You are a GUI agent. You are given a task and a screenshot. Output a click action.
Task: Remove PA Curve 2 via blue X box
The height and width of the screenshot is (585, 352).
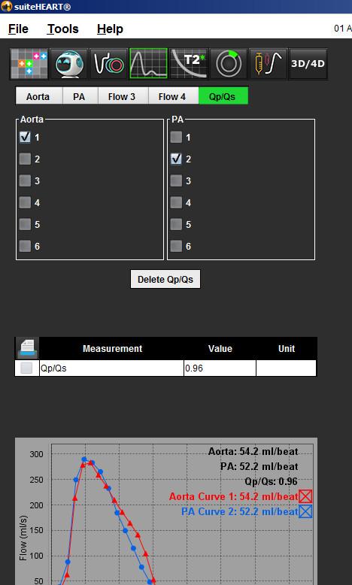point(305,511)
